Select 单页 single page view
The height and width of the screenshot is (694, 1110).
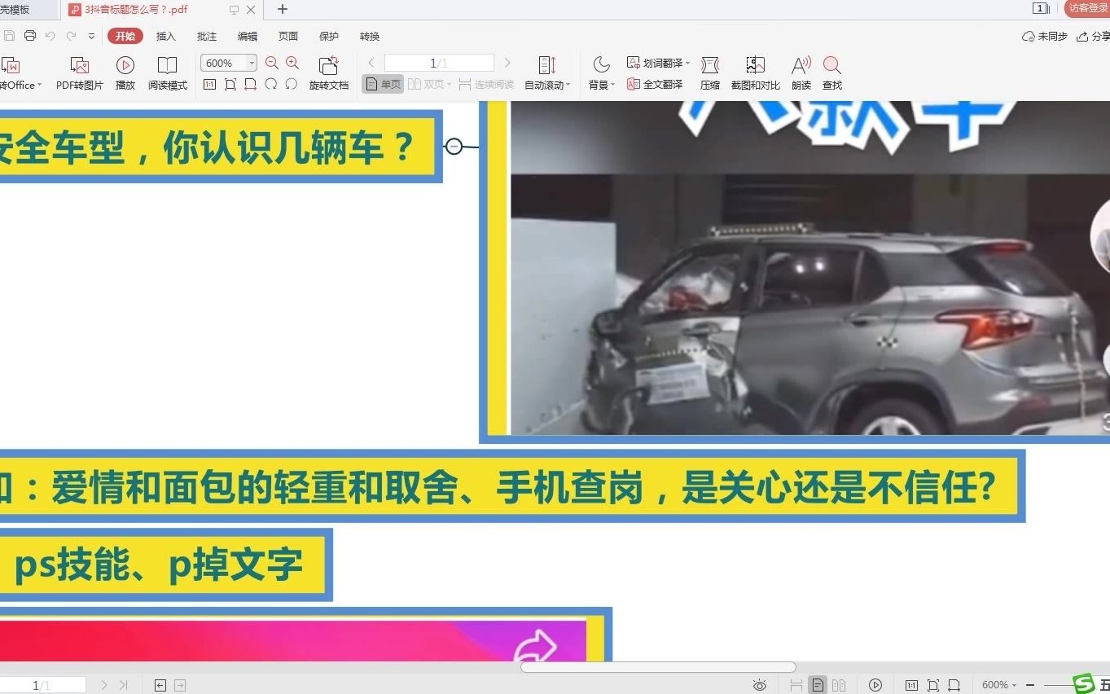coord(383,84)
